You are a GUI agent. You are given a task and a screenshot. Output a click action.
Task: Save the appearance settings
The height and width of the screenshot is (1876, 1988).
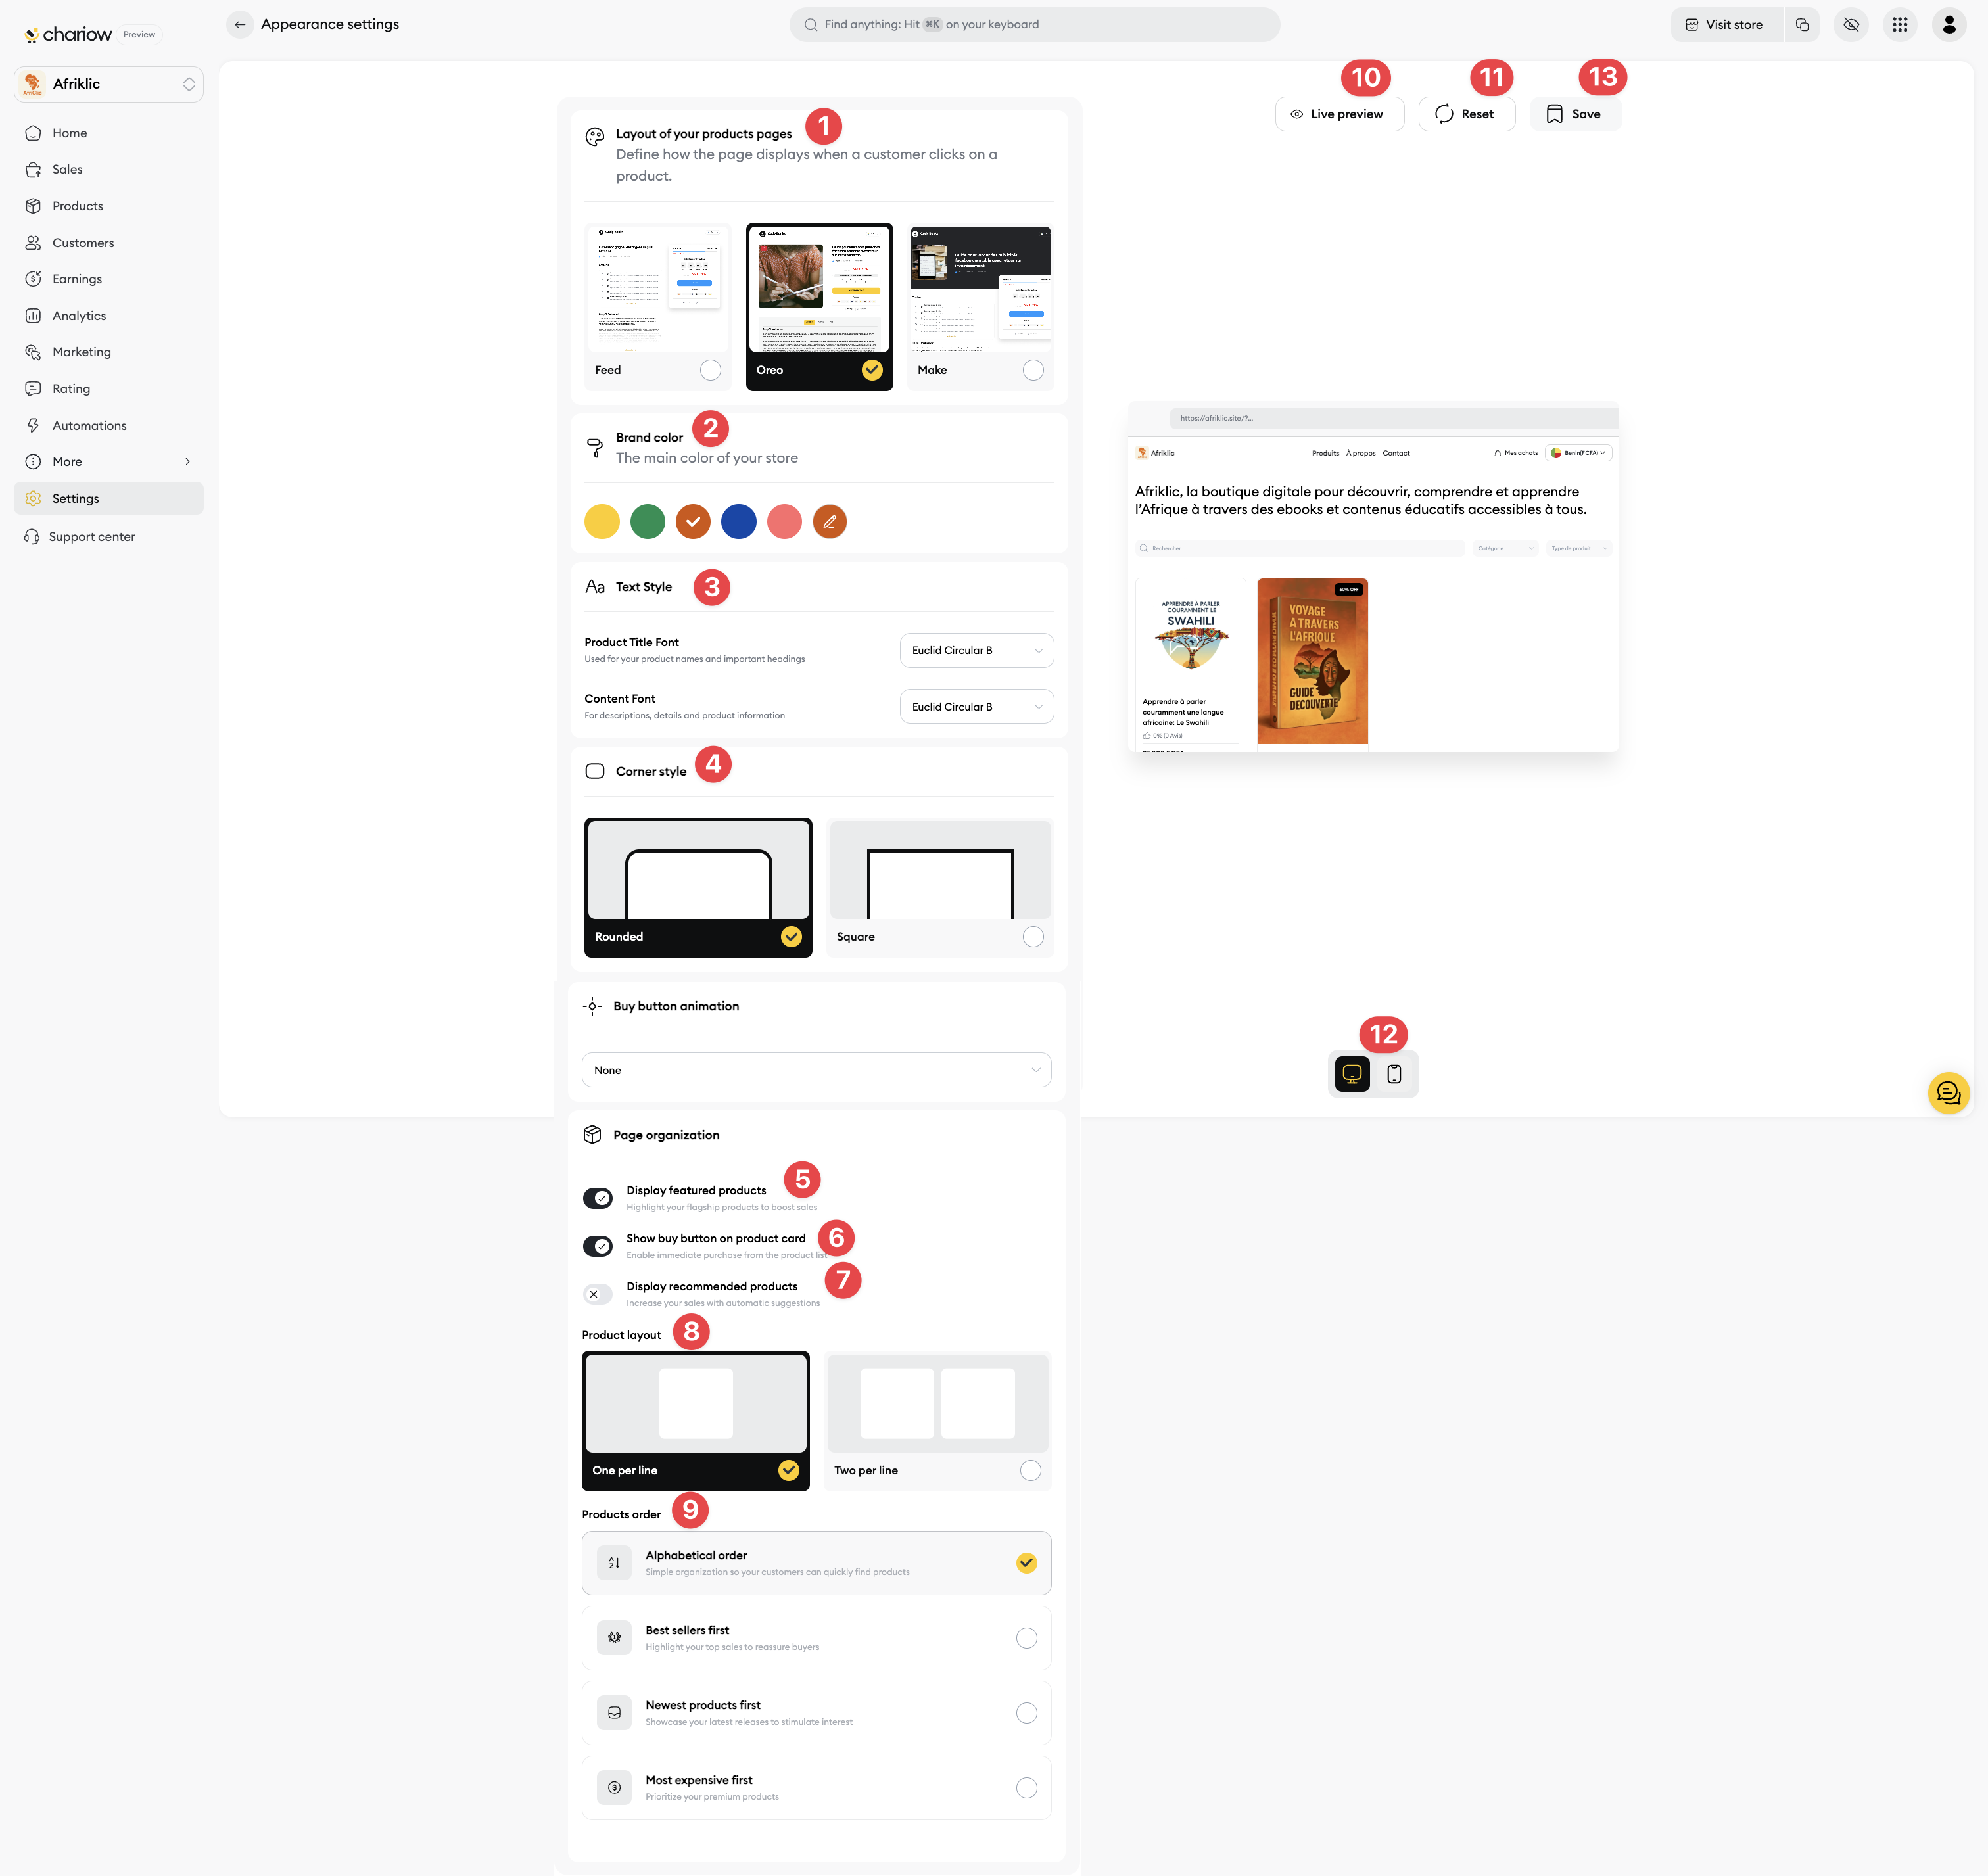pos(1575,114)
